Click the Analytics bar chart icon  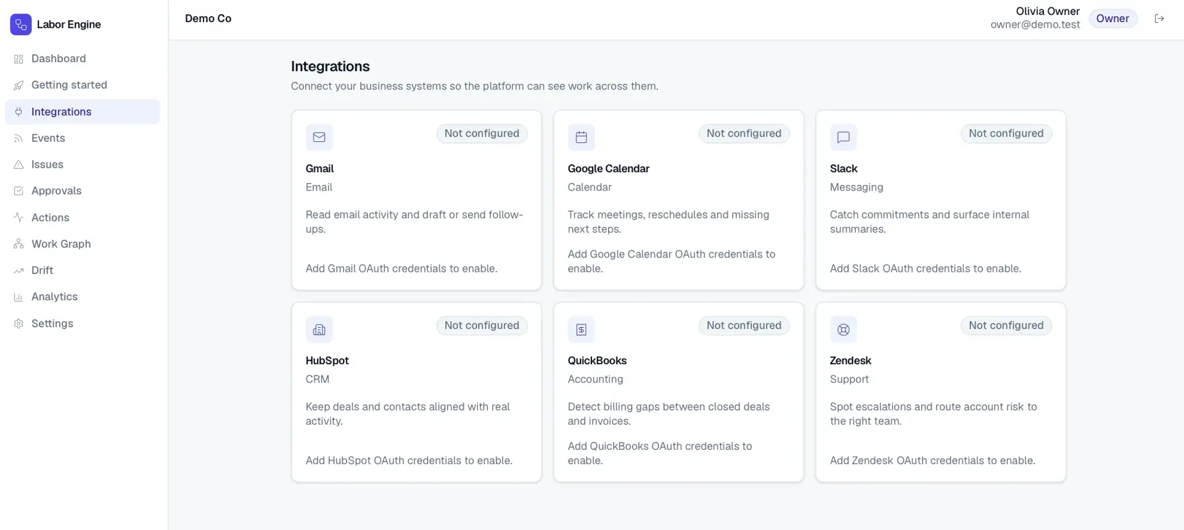click(18, 297)
